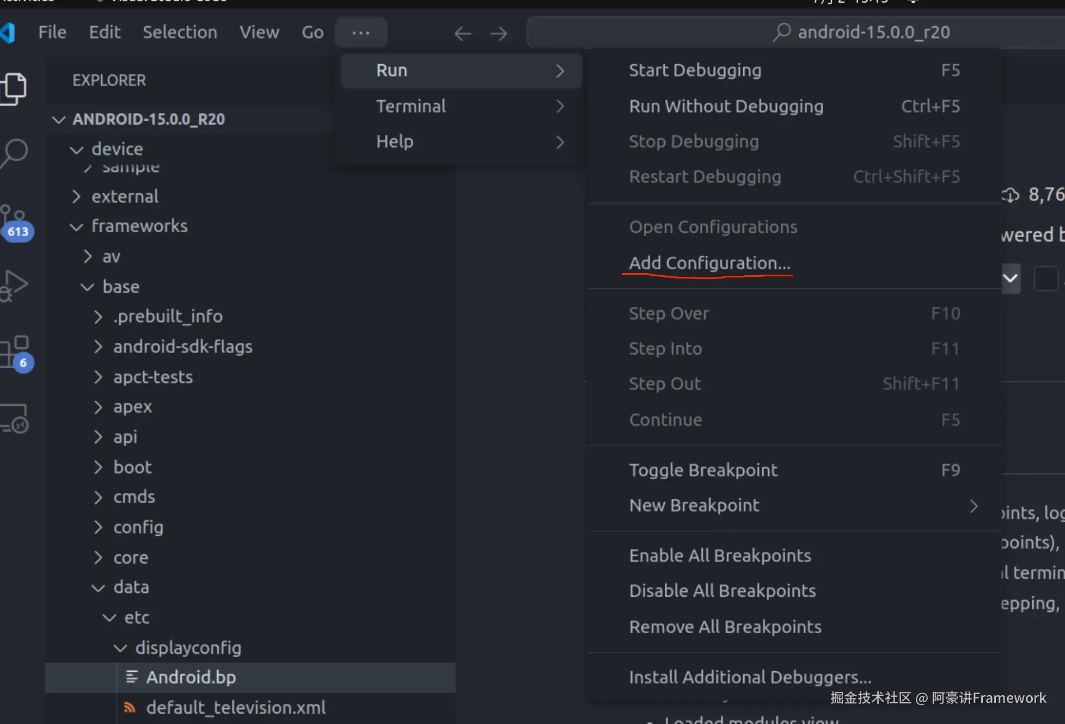The width and height of the screenshot is (1065, 724).
Task: Click the android-15.0.0_r20 search box
Action: coord(860,32)
